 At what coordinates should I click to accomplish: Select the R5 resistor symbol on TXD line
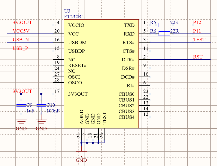coord(164,25)
